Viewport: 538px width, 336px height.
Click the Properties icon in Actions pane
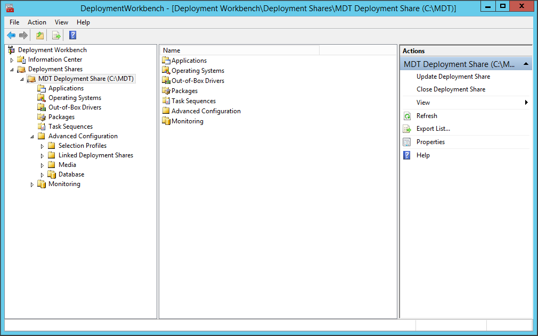click(x=407, y=142)
